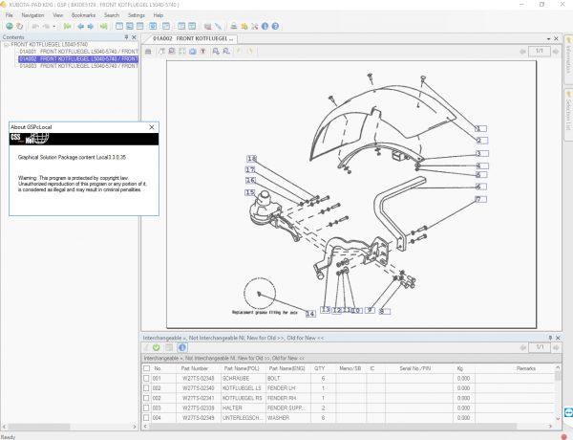Click callout number 18 in the diagram

point(251,159)
